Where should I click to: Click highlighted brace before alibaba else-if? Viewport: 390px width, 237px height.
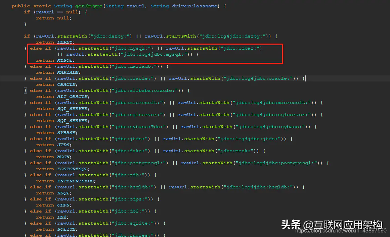click(x=25, y=91)
